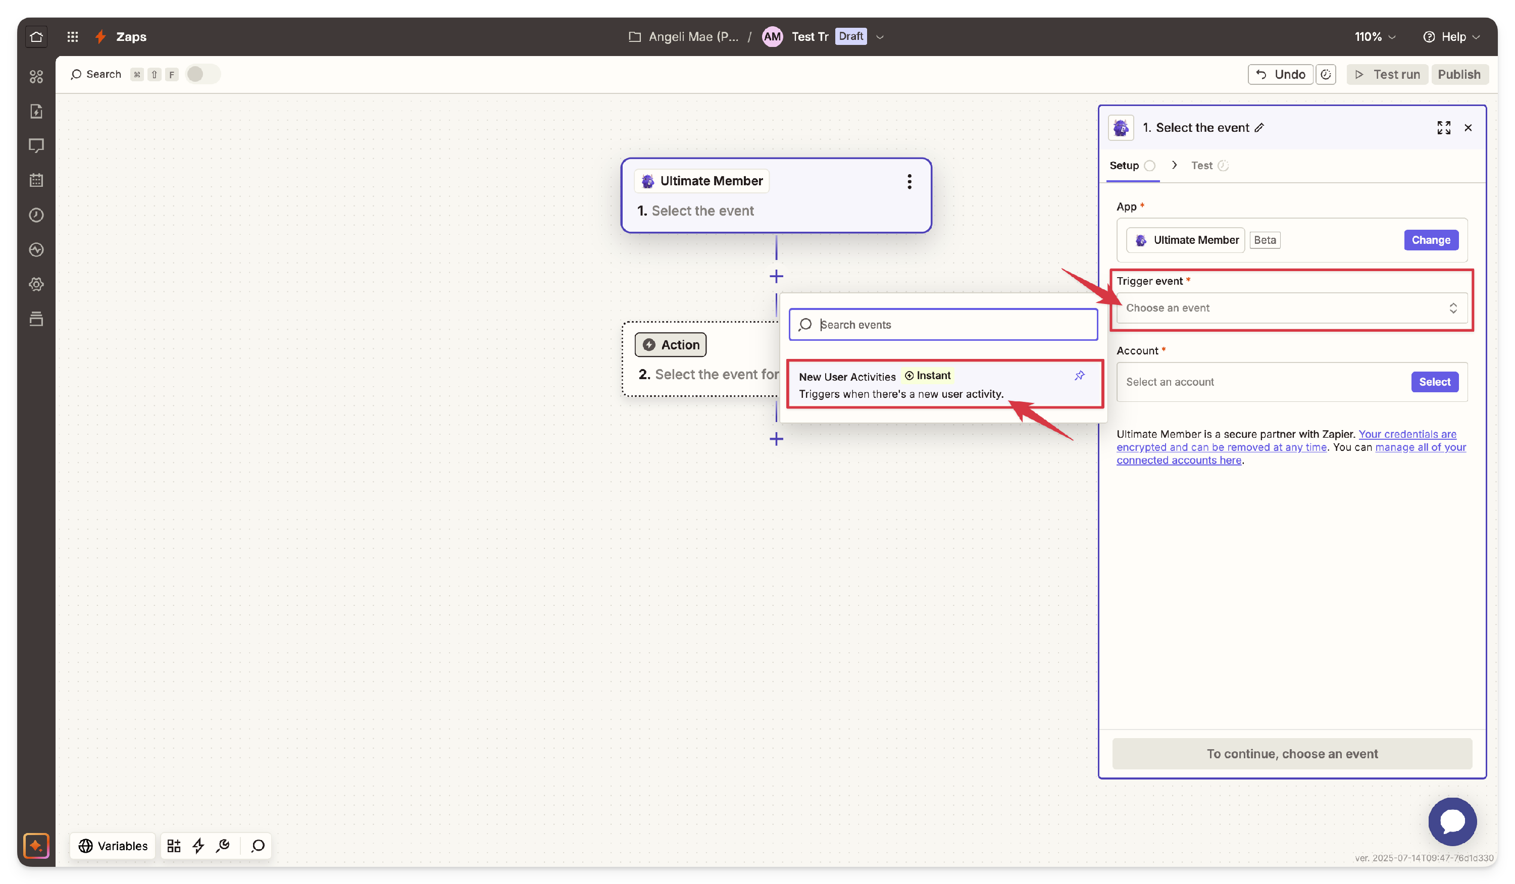Expand the panel to fullscreen
This screenshot has width=1515, height=884.
[x=1443, y=127]
